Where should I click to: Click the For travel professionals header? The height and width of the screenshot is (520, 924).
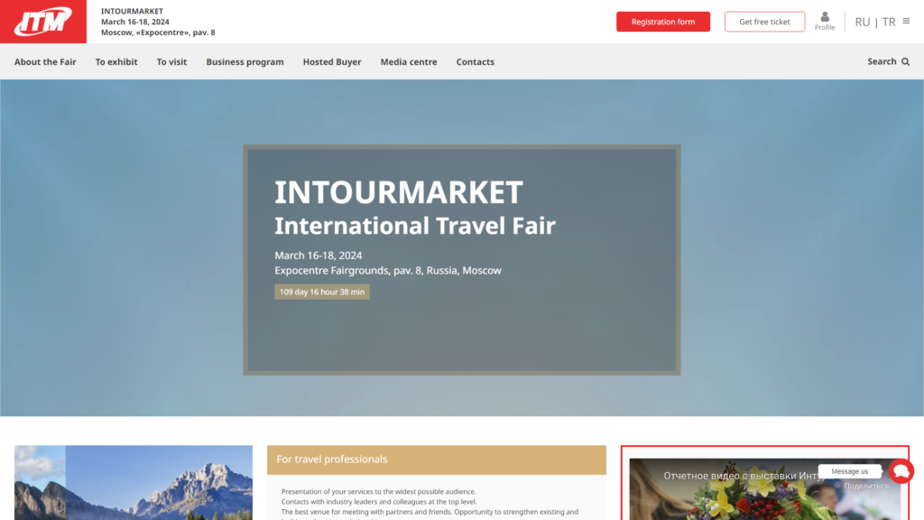pyautogui.click(x=437, y=460)
